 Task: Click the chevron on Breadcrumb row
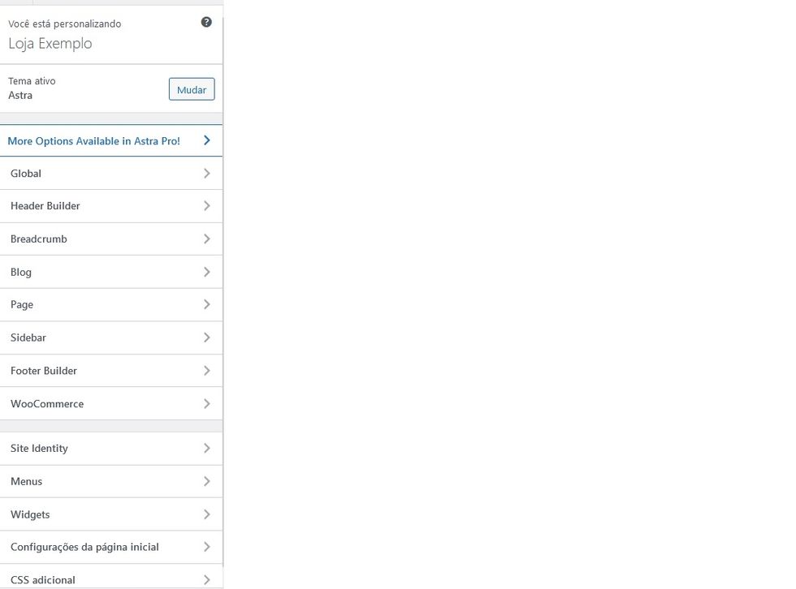pos(206,239)
